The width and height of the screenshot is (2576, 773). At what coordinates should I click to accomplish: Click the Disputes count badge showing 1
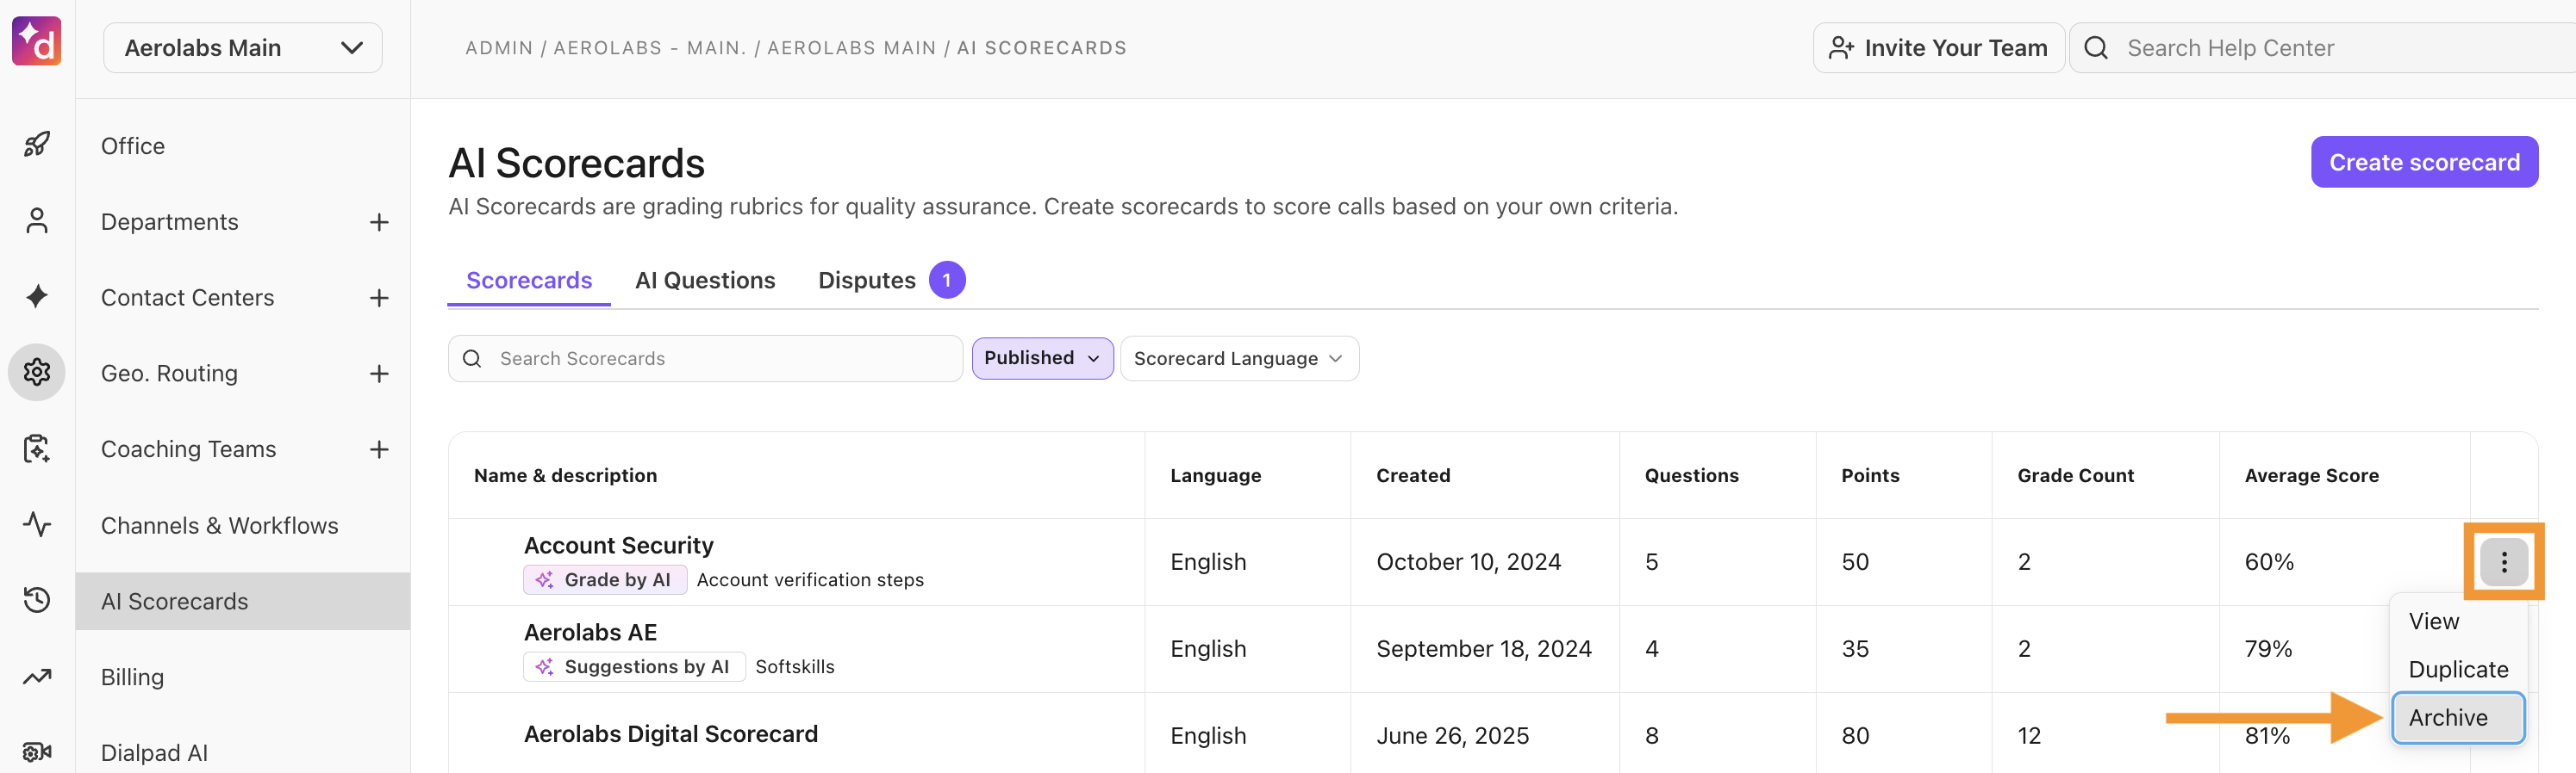(x=947, y=281)
